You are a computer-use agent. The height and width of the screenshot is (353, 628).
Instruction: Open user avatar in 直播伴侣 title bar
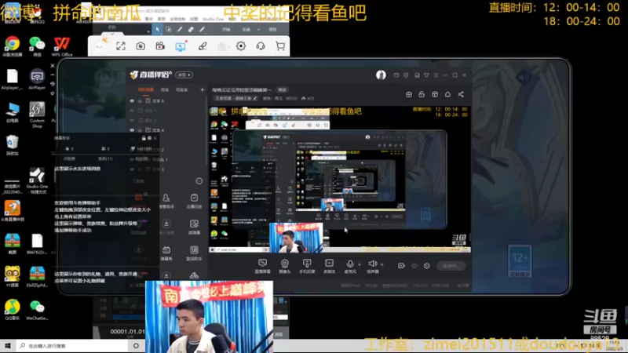[x=381, y=75]
